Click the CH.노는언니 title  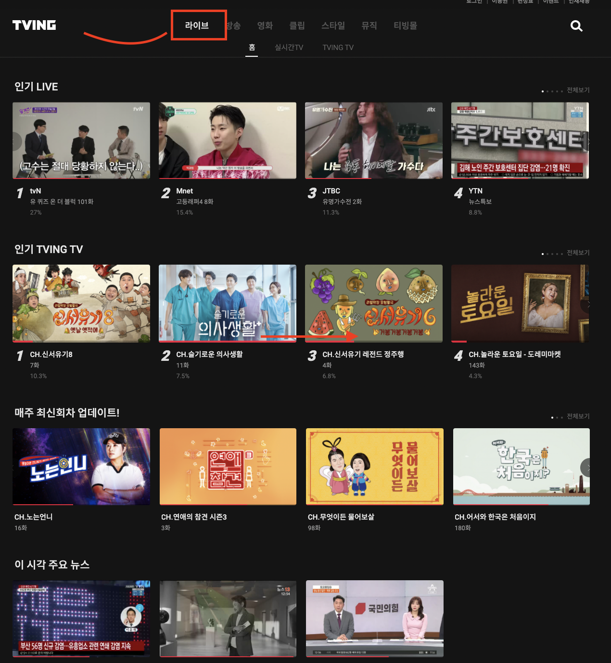click(x=34, y=517)
